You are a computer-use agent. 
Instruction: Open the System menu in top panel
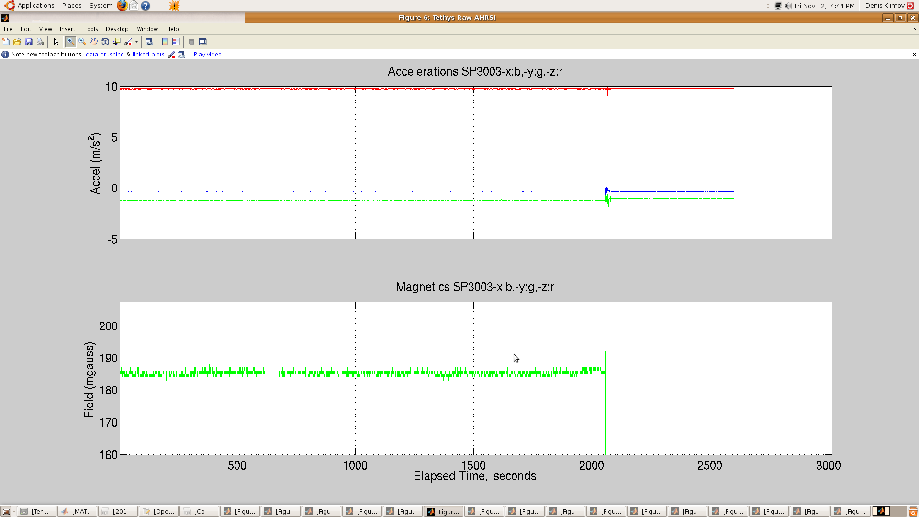click(x=101, y=6)
